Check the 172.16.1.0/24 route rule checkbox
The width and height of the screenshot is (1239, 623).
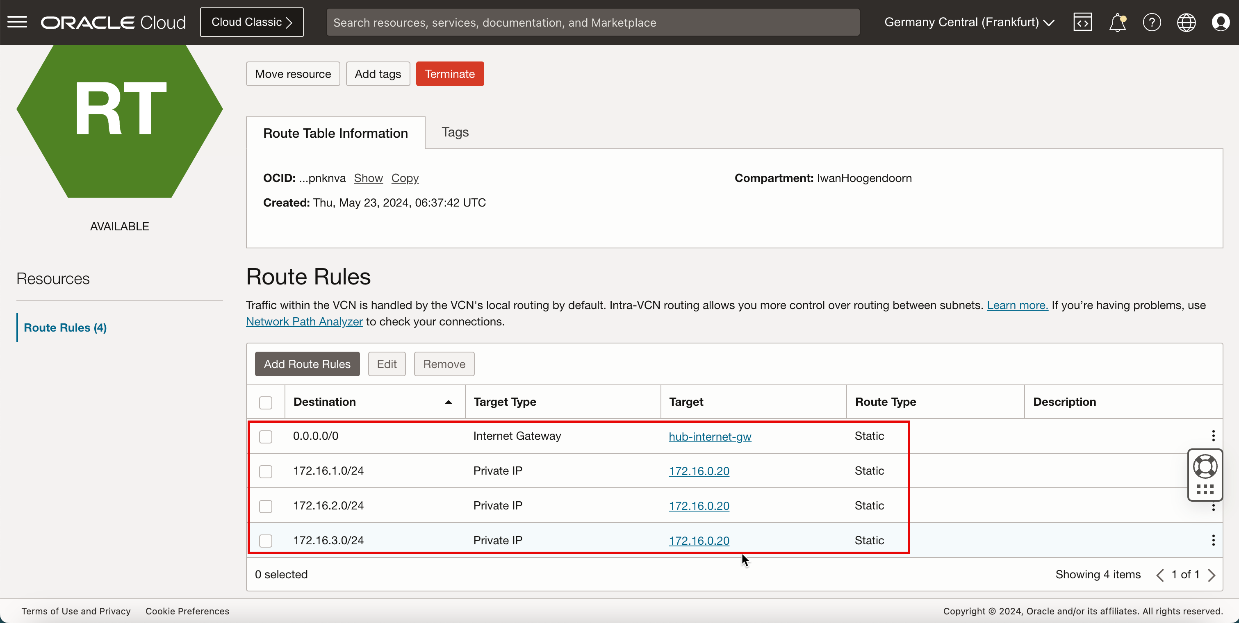tap(266, 471)
